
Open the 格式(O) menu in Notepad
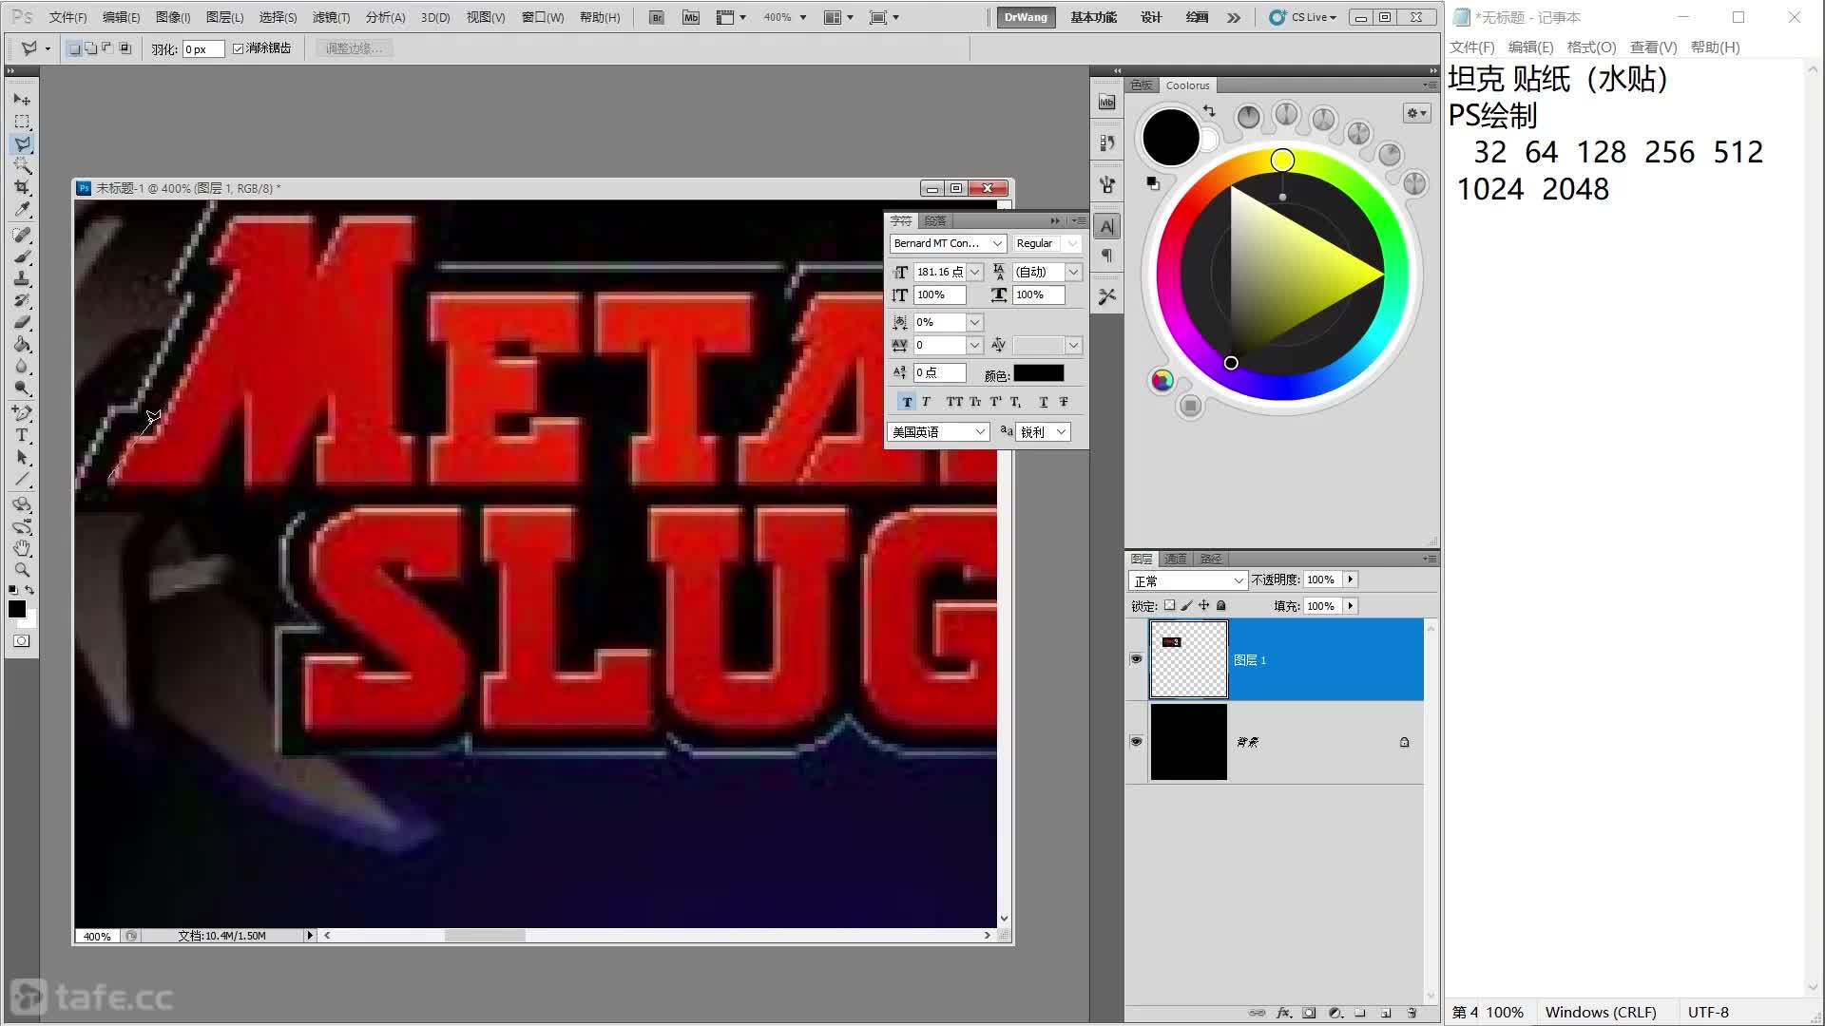click(1590, 47)
